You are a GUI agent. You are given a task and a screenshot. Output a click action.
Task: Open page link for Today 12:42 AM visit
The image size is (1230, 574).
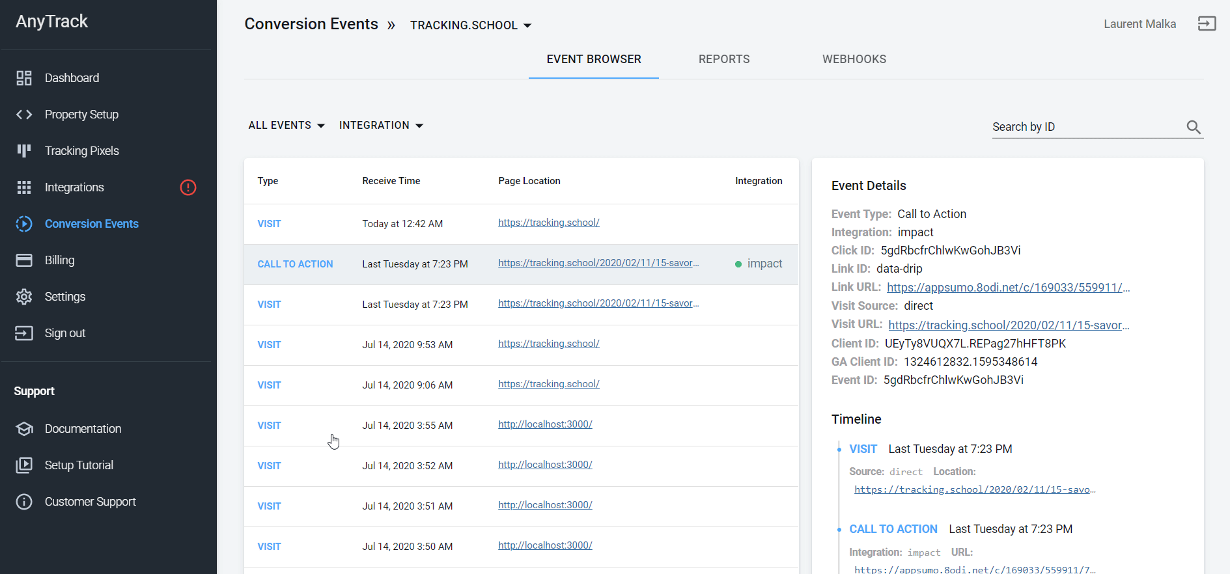coord(548,223)
